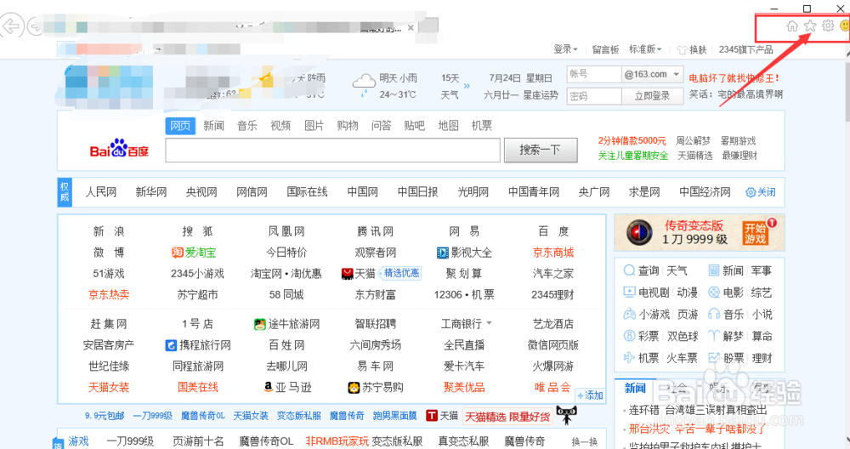Open 天猫 icon link
Viewport: 850px width, 449px height.
pyautogui.click(x=359, y=273)
